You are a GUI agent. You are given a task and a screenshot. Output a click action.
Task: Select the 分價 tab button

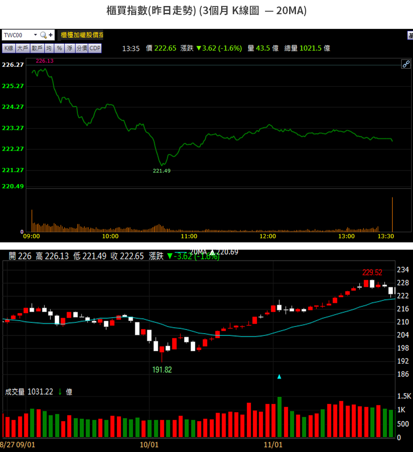pos(82,48)
